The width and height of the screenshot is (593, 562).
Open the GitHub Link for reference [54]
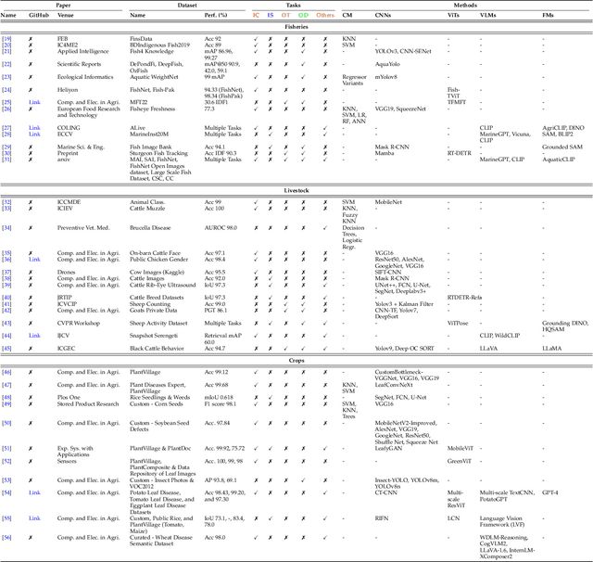(x=34, y=492)
